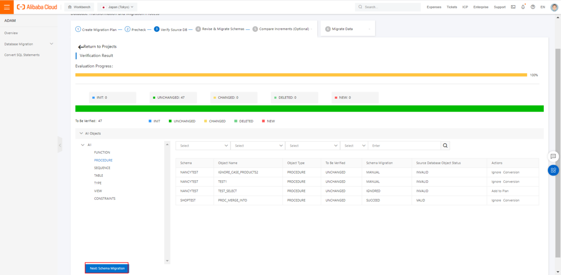Click the NEW: 0 status box

click(x=355, y=98)
